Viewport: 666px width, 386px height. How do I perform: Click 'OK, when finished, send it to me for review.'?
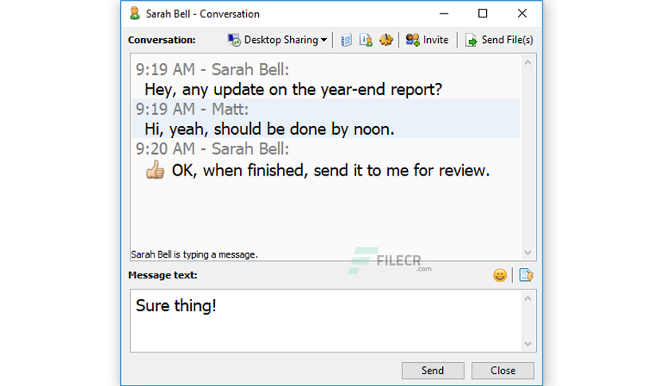click(331, 171)
